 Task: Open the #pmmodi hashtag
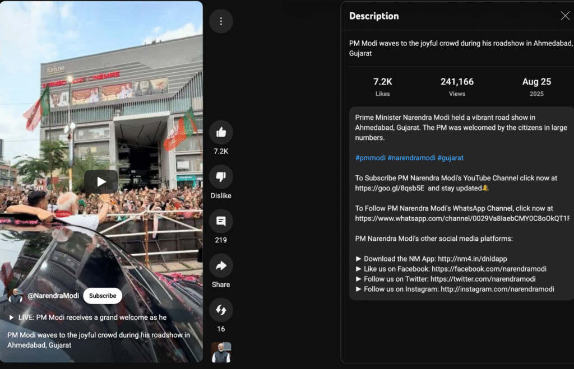coord(370,157)
